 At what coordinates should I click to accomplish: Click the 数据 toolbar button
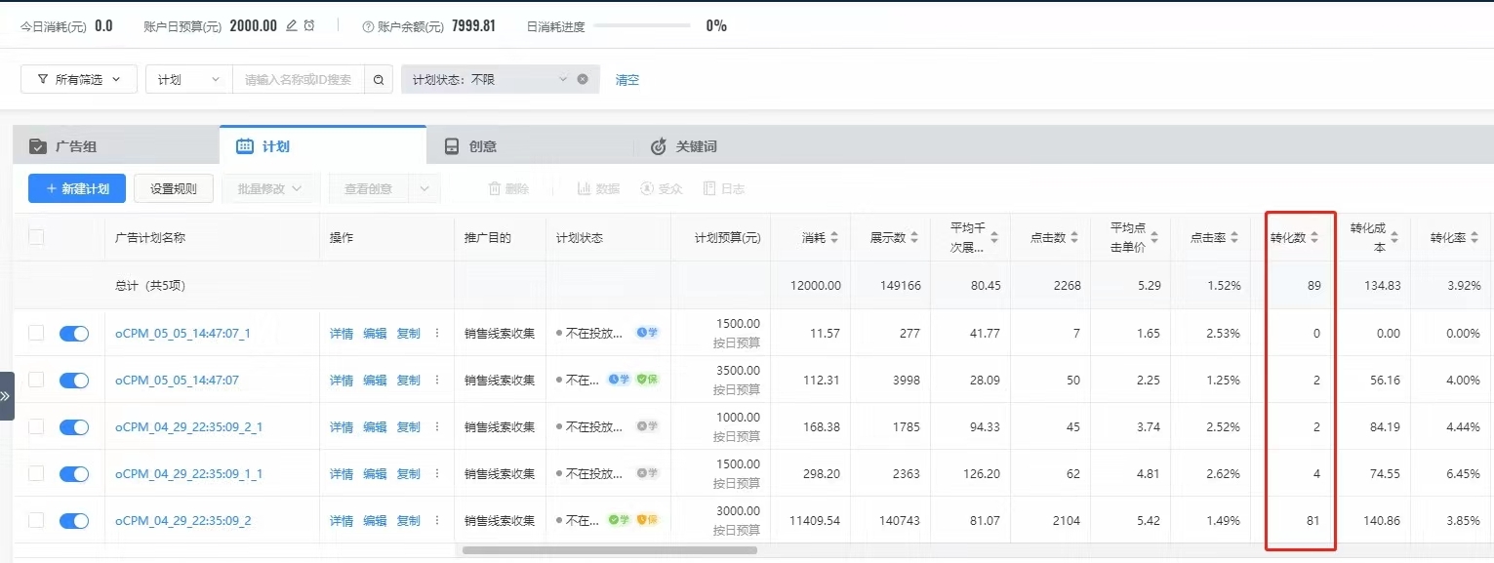pyautogui.click(x=598, y=188)
